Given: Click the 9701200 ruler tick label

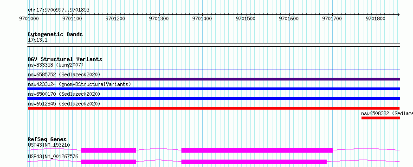Looking at the screenshot, I should 116,19.
